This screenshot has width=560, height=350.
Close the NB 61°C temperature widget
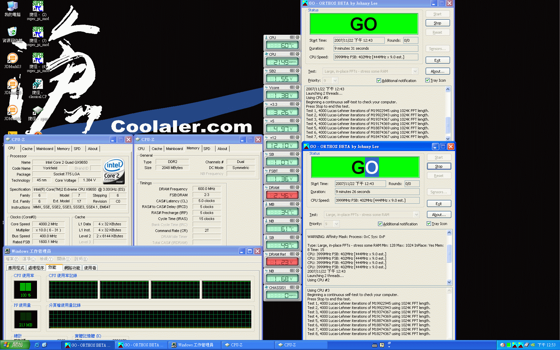click(x=297, y=221)
